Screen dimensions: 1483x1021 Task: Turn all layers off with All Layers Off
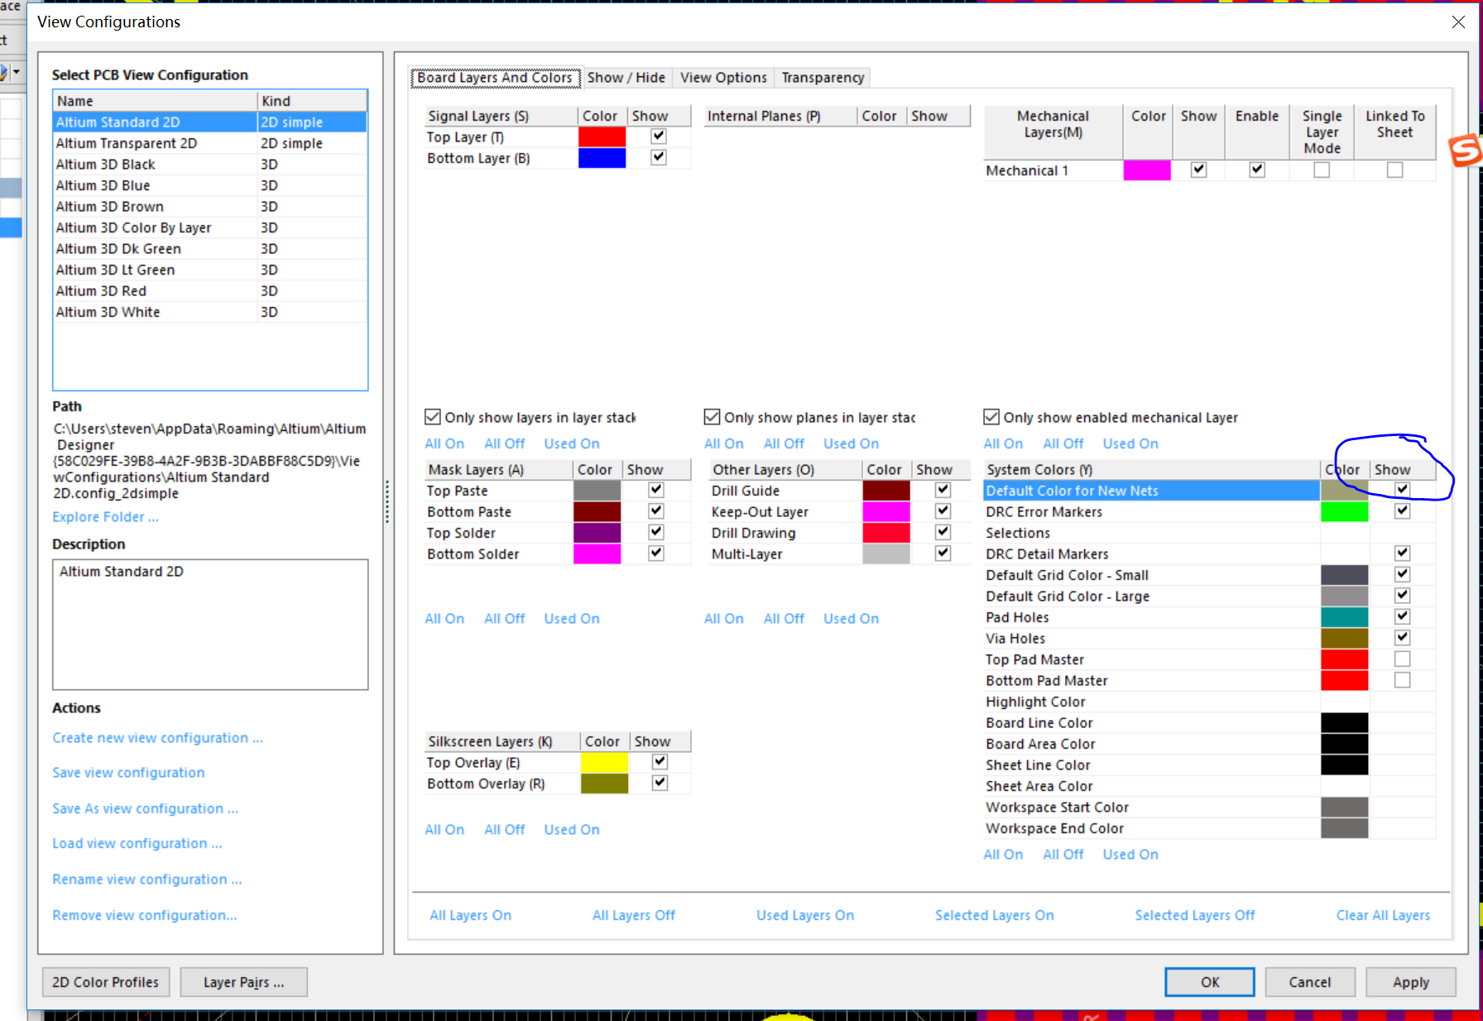[x=633, y=915]
